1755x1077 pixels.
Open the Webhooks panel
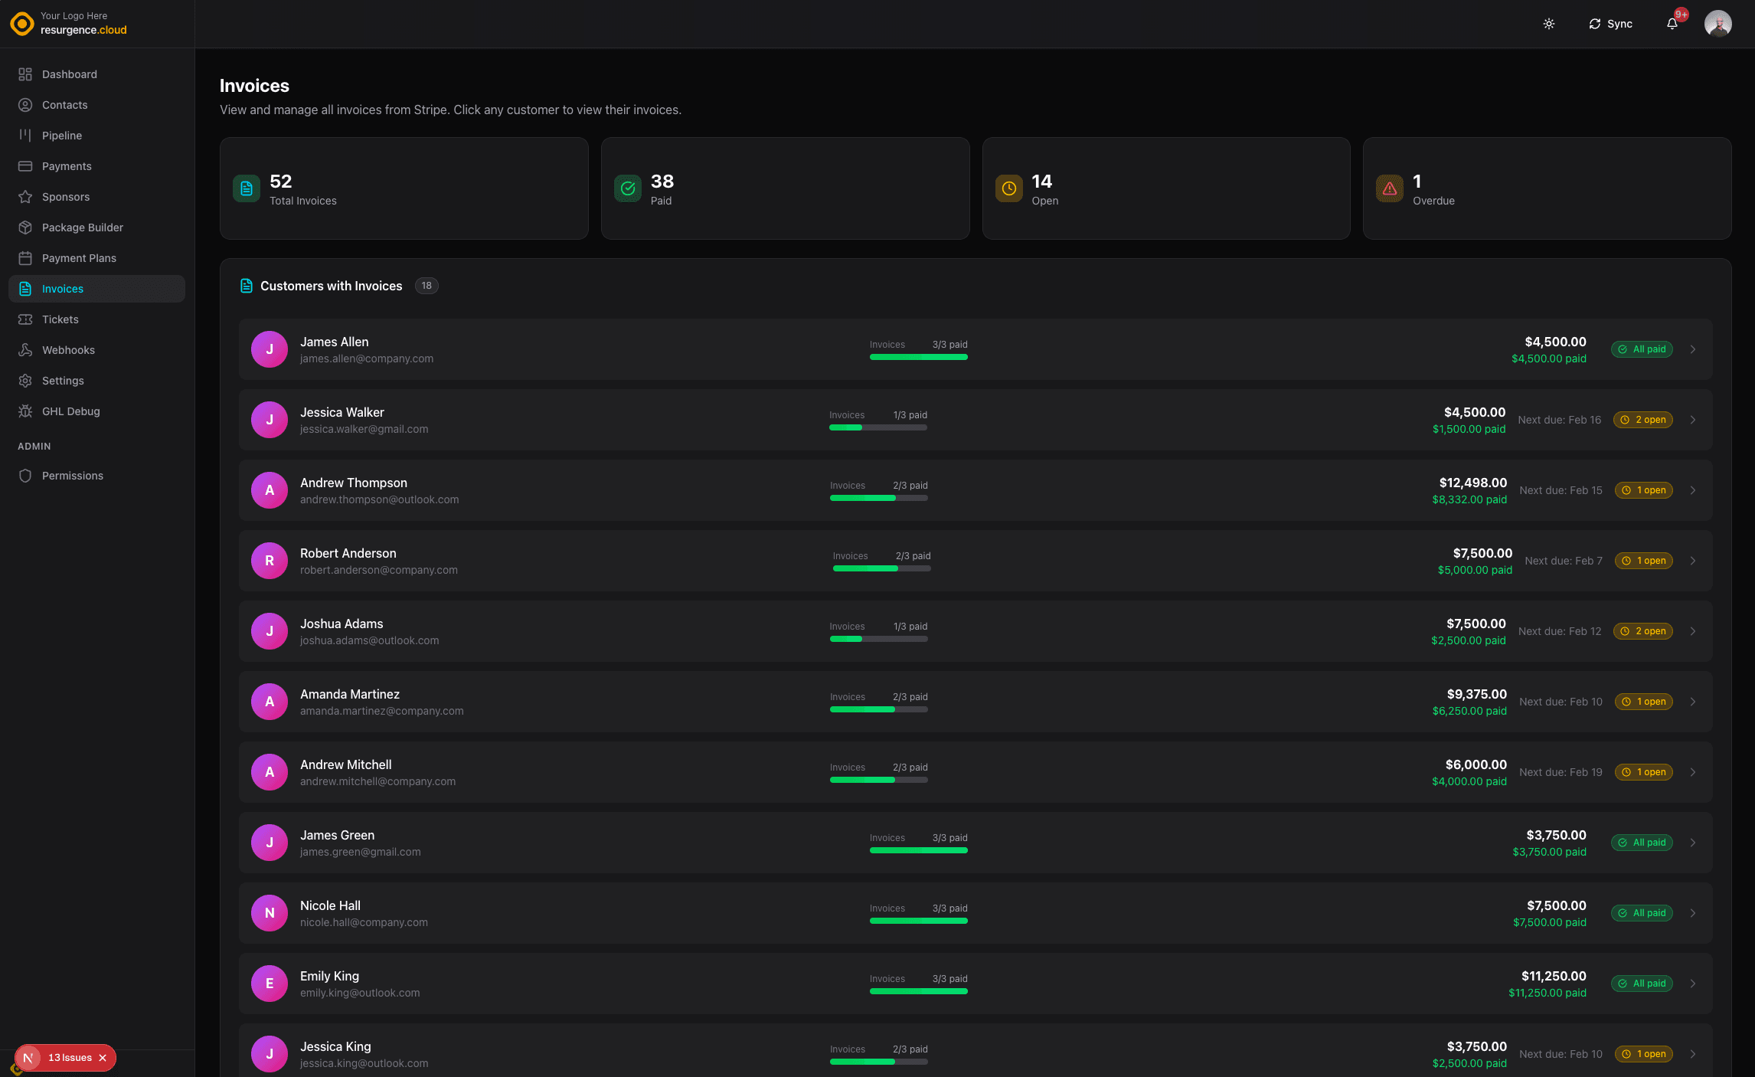[x=26, y=350]
